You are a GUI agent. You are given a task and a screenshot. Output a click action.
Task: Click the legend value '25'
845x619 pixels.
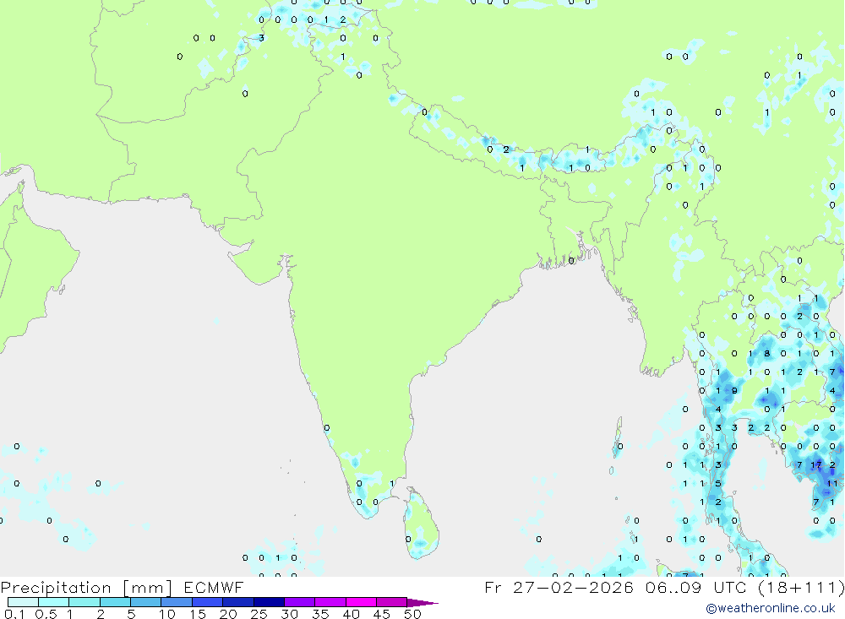point(259,614)
